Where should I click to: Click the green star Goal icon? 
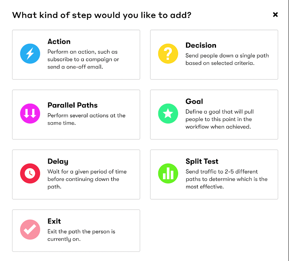point(168,114)
